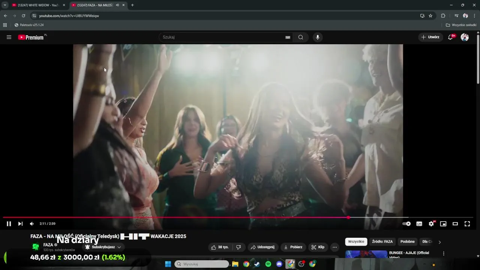Create a clip with Klip
The width and height of the screenshot is (480, 270).
(318, 247)
